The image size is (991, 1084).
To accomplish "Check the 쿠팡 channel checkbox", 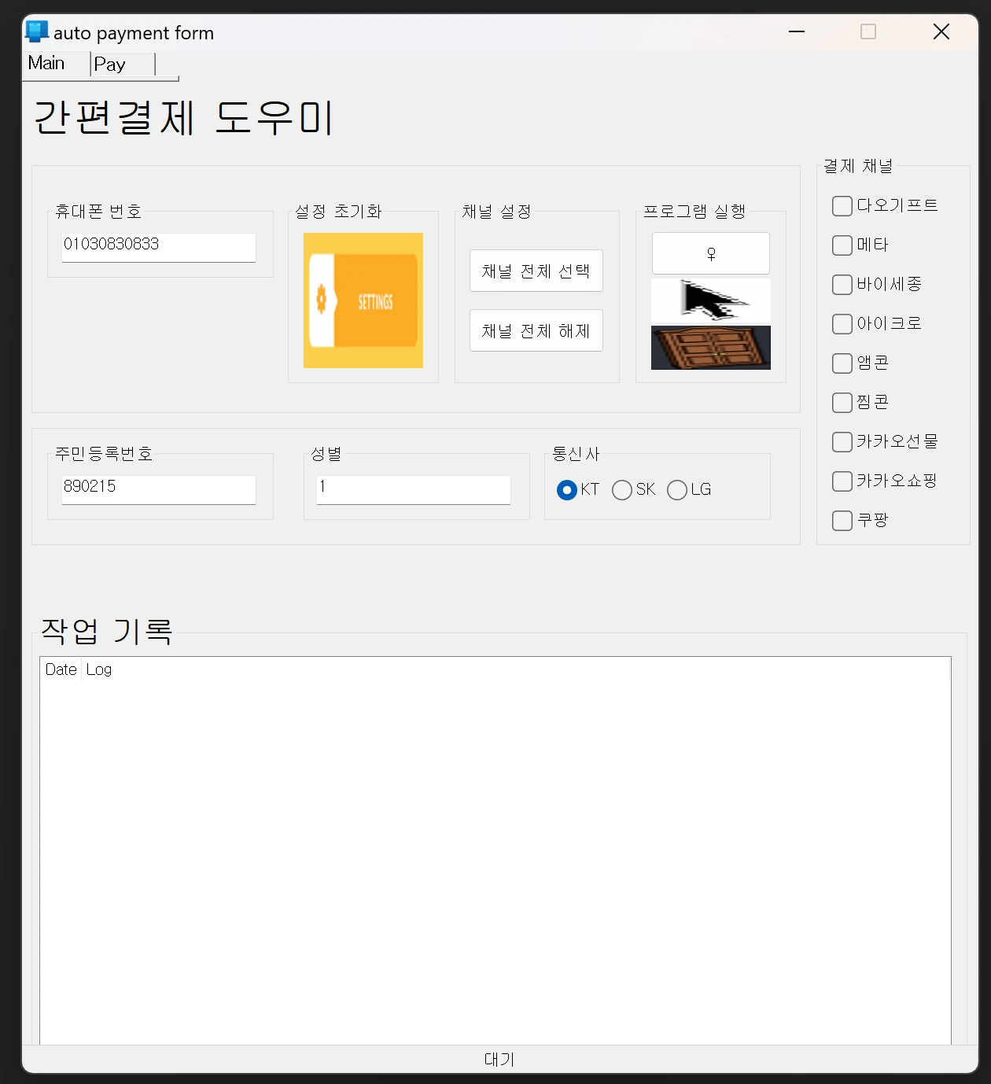I will [x=841, y=520].
